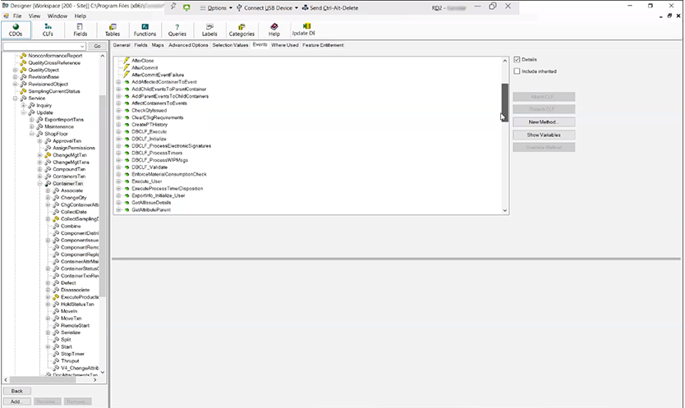Switch to the Where Used tab
Viewport: 685px width, 408px height.
284,45
